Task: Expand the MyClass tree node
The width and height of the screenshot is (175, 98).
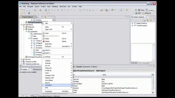Action: tap(32, 20)
